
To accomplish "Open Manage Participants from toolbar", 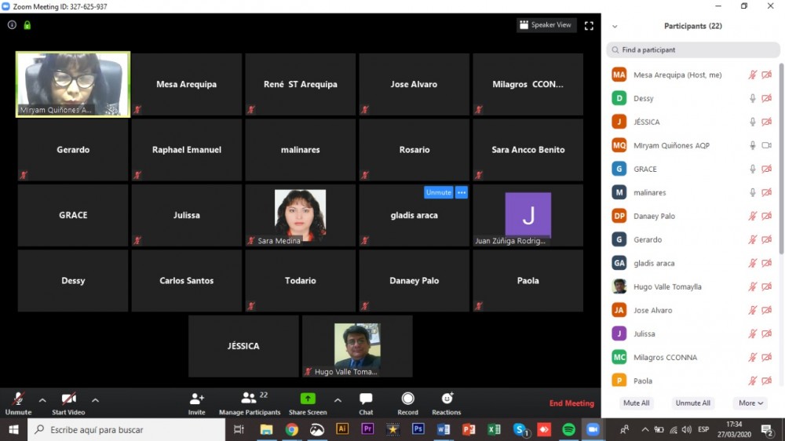I will tap(250, 399).
